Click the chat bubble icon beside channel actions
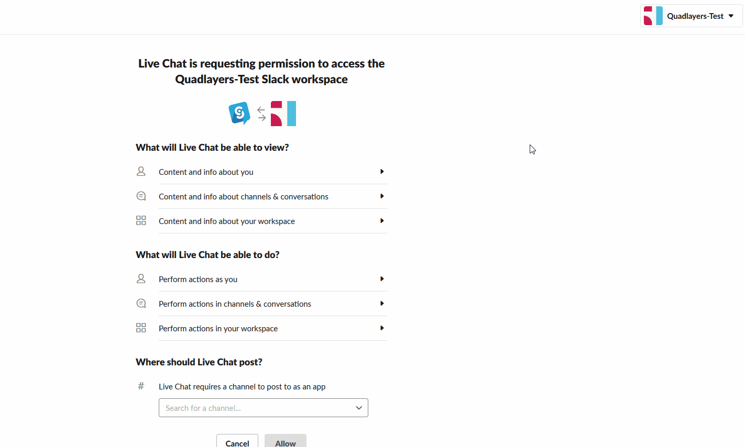Screen dimensions: 745x447 141,303
